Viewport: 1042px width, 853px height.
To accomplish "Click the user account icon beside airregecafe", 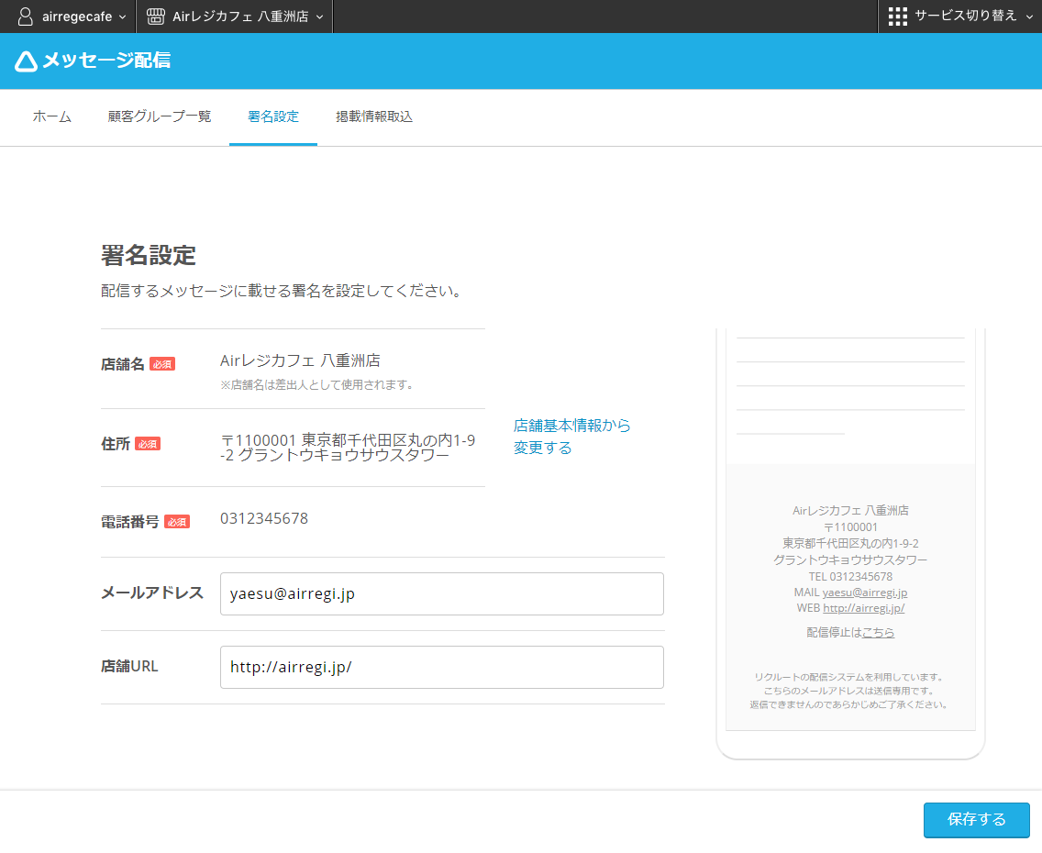I will (x=26, y=17).
